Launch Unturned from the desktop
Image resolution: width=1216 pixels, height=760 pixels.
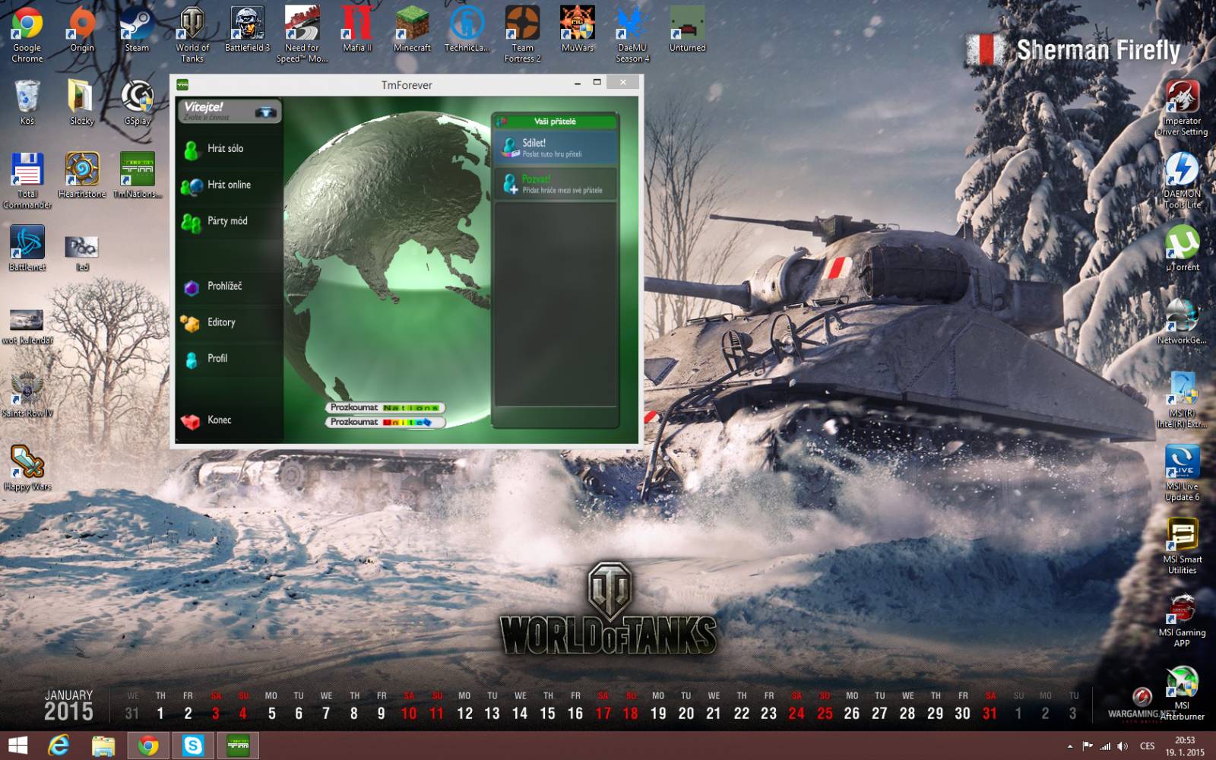687,30
